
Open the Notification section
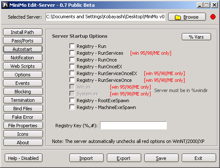[23, 58]
